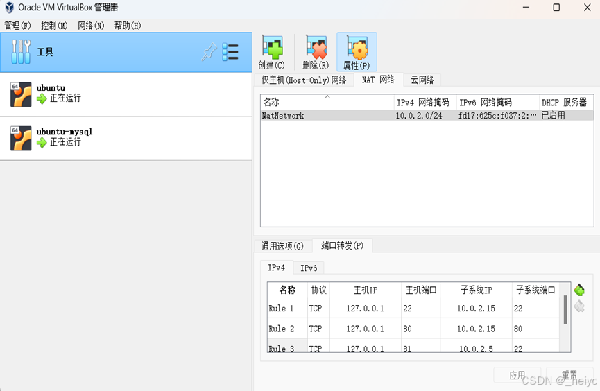Sort by 名称 column header
600x391 pixels.
[327, 102]
